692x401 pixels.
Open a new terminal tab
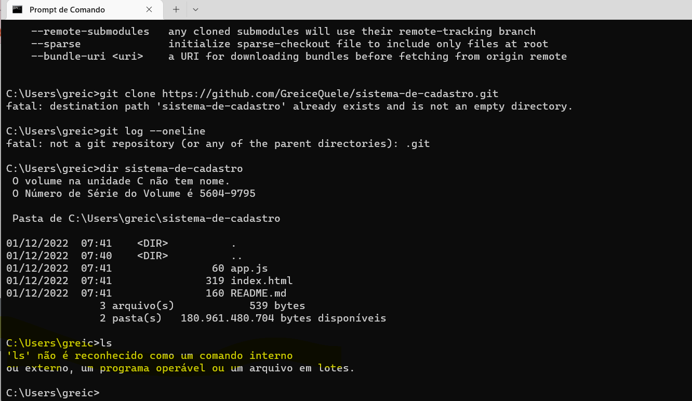(176, 9)
